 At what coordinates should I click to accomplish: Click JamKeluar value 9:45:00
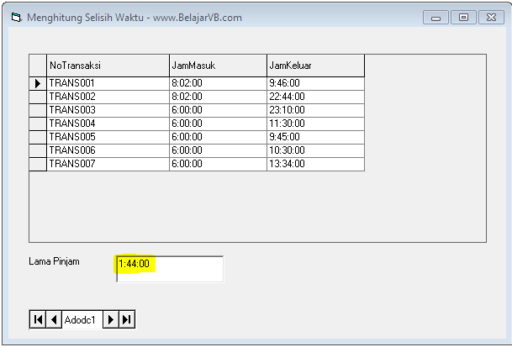click(315, 137)
